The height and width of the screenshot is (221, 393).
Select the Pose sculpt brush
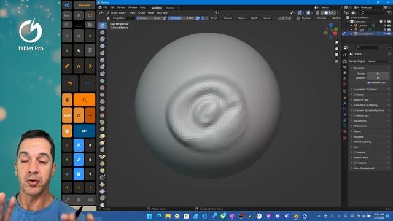click(x=103, y=157)
